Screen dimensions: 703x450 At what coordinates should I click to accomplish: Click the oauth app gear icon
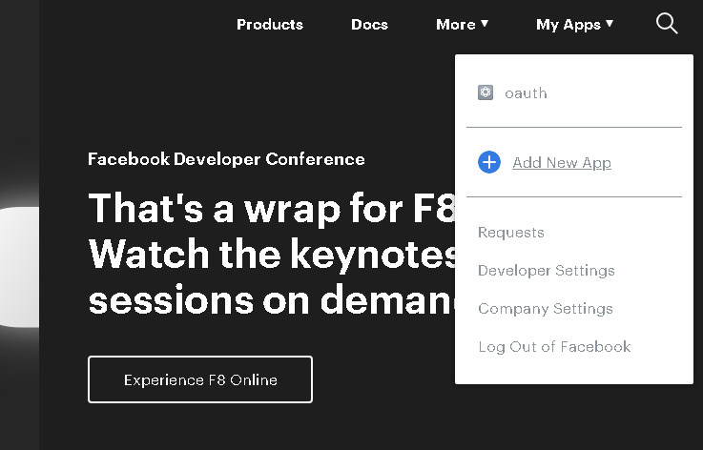(x=486, y=92)
